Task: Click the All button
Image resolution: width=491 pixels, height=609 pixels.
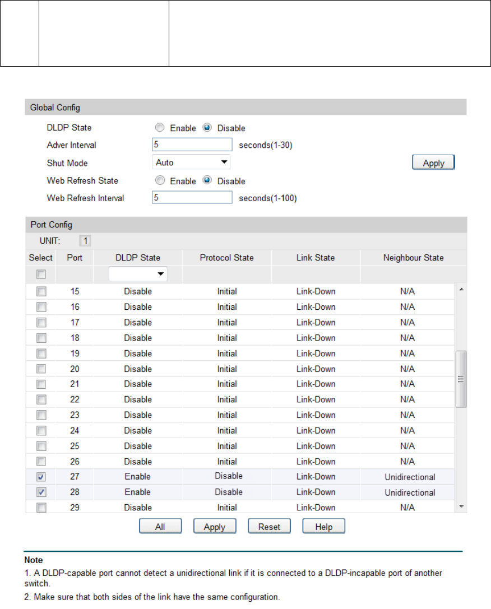Action: pyautogui.click(x=160, y=527)
